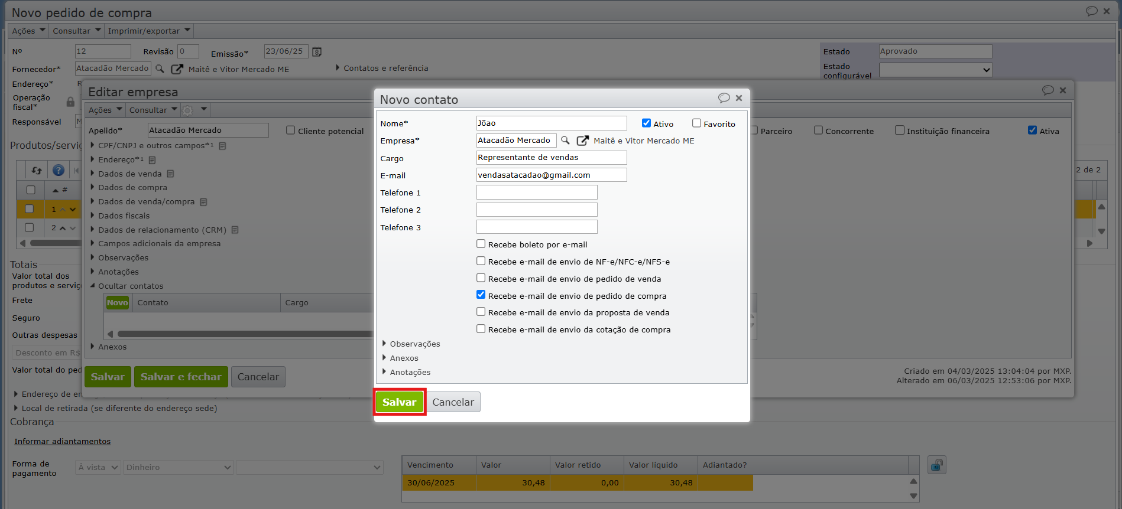The image size is (1122, 509).
Task: Click the note icon beside CPF/CNPJ e outros campos
Action: (223, 146)
